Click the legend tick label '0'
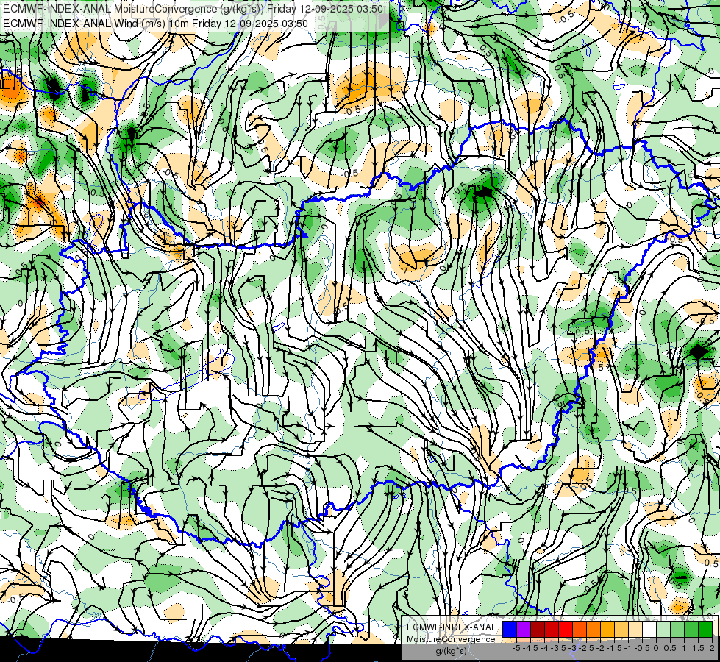 coord(656,648)
